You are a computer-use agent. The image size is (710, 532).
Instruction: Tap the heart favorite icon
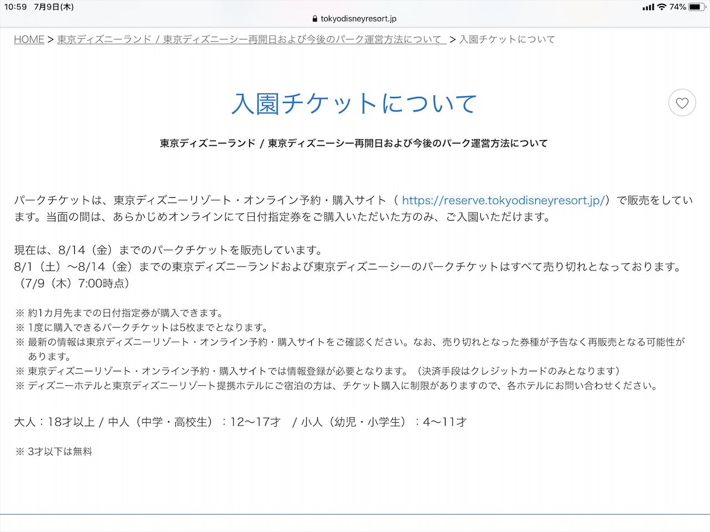(682, 103)
